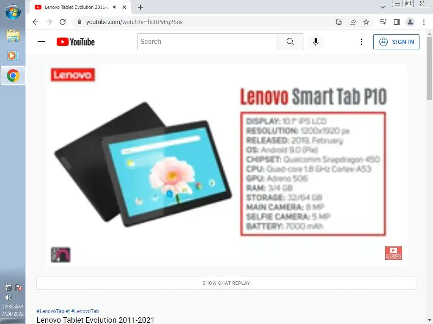Screen dimensions: 433x324
Task: Click the SIGN IN button
Action: click(x=396, y=42)
